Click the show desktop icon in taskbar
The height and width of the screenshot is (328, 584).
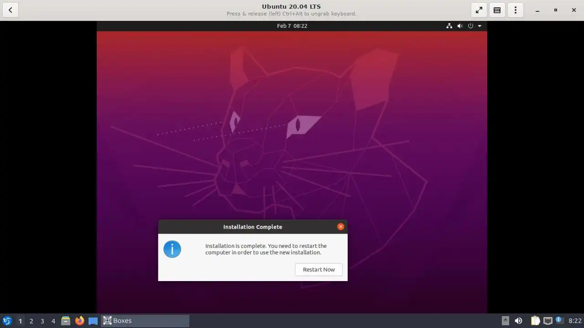(x=93, y=321)
